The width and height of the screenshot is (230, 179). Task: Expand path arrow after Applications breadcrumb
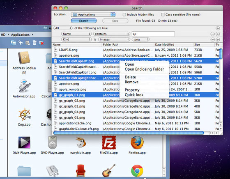click(x=32, y=35)
